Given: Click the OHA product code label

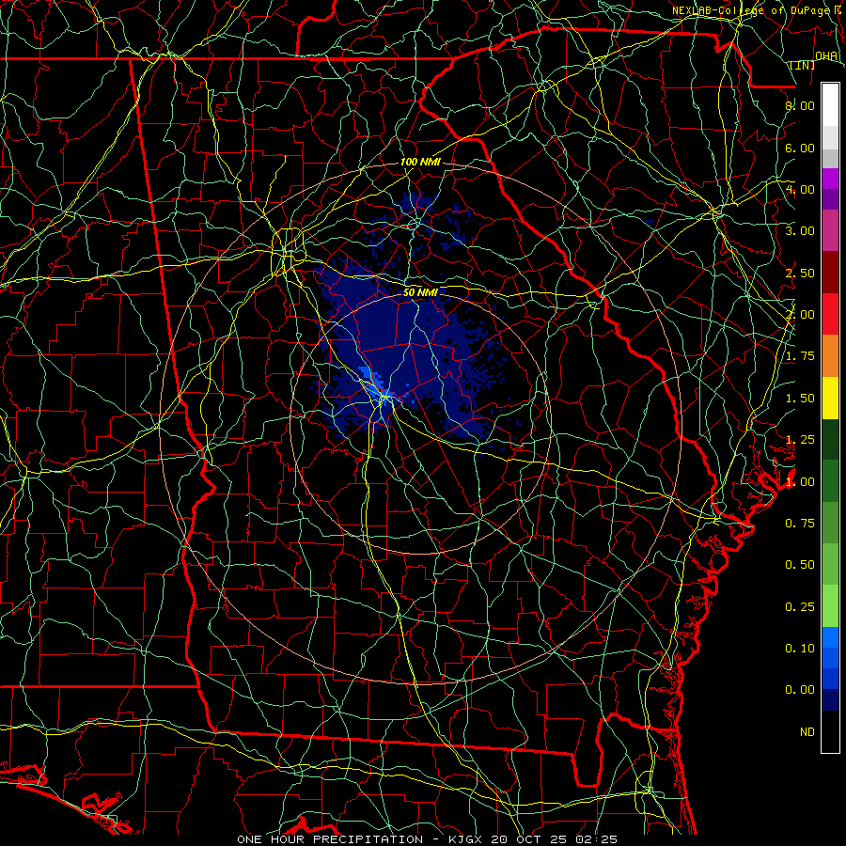Looking at the screenshot, I should [x=826, y=55].
